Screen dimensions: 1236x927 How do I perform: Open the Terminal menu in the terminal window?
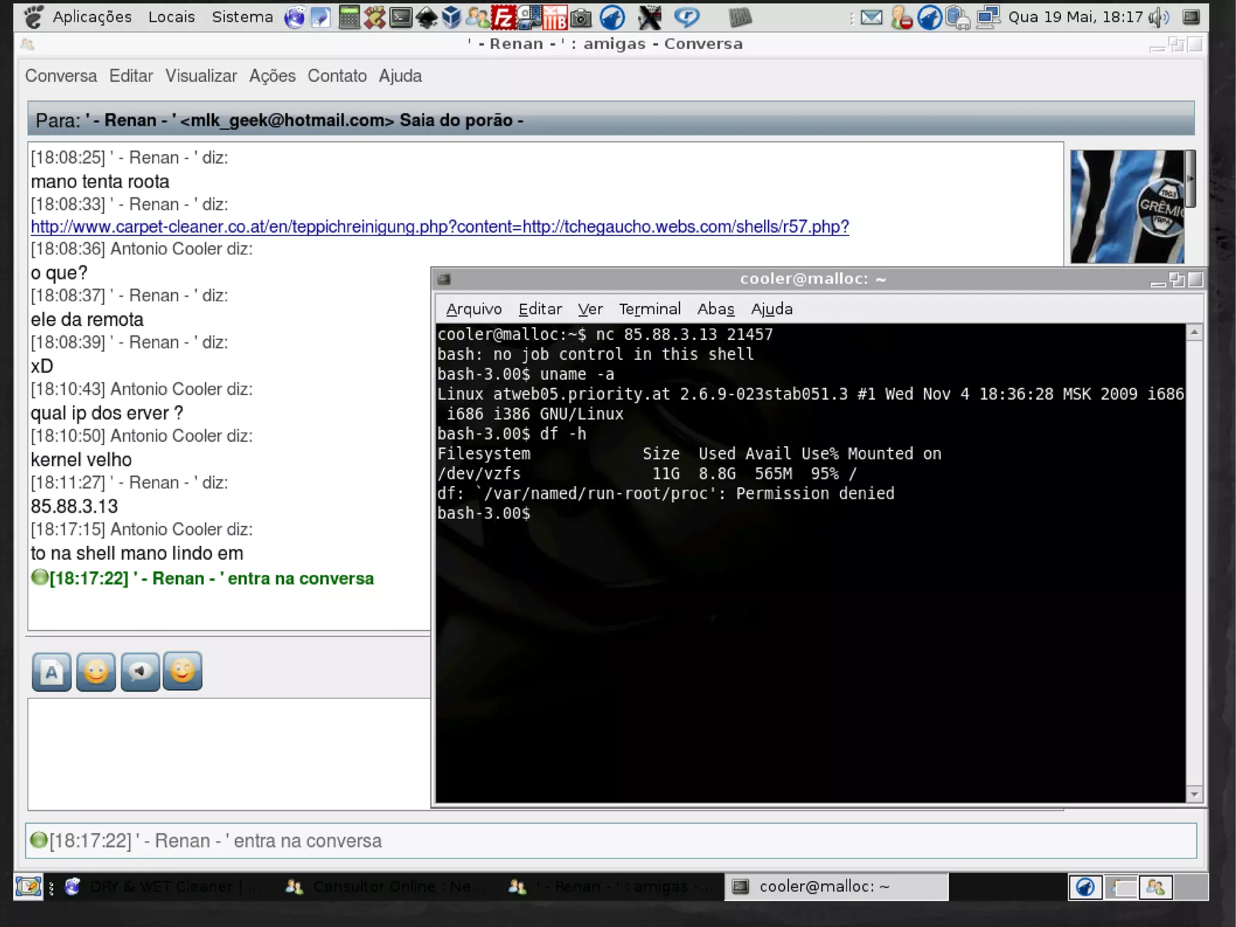tap(649, 309)
